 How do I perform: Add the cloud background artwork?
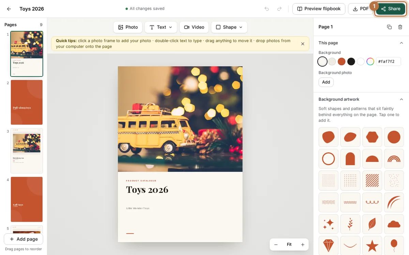394,224
